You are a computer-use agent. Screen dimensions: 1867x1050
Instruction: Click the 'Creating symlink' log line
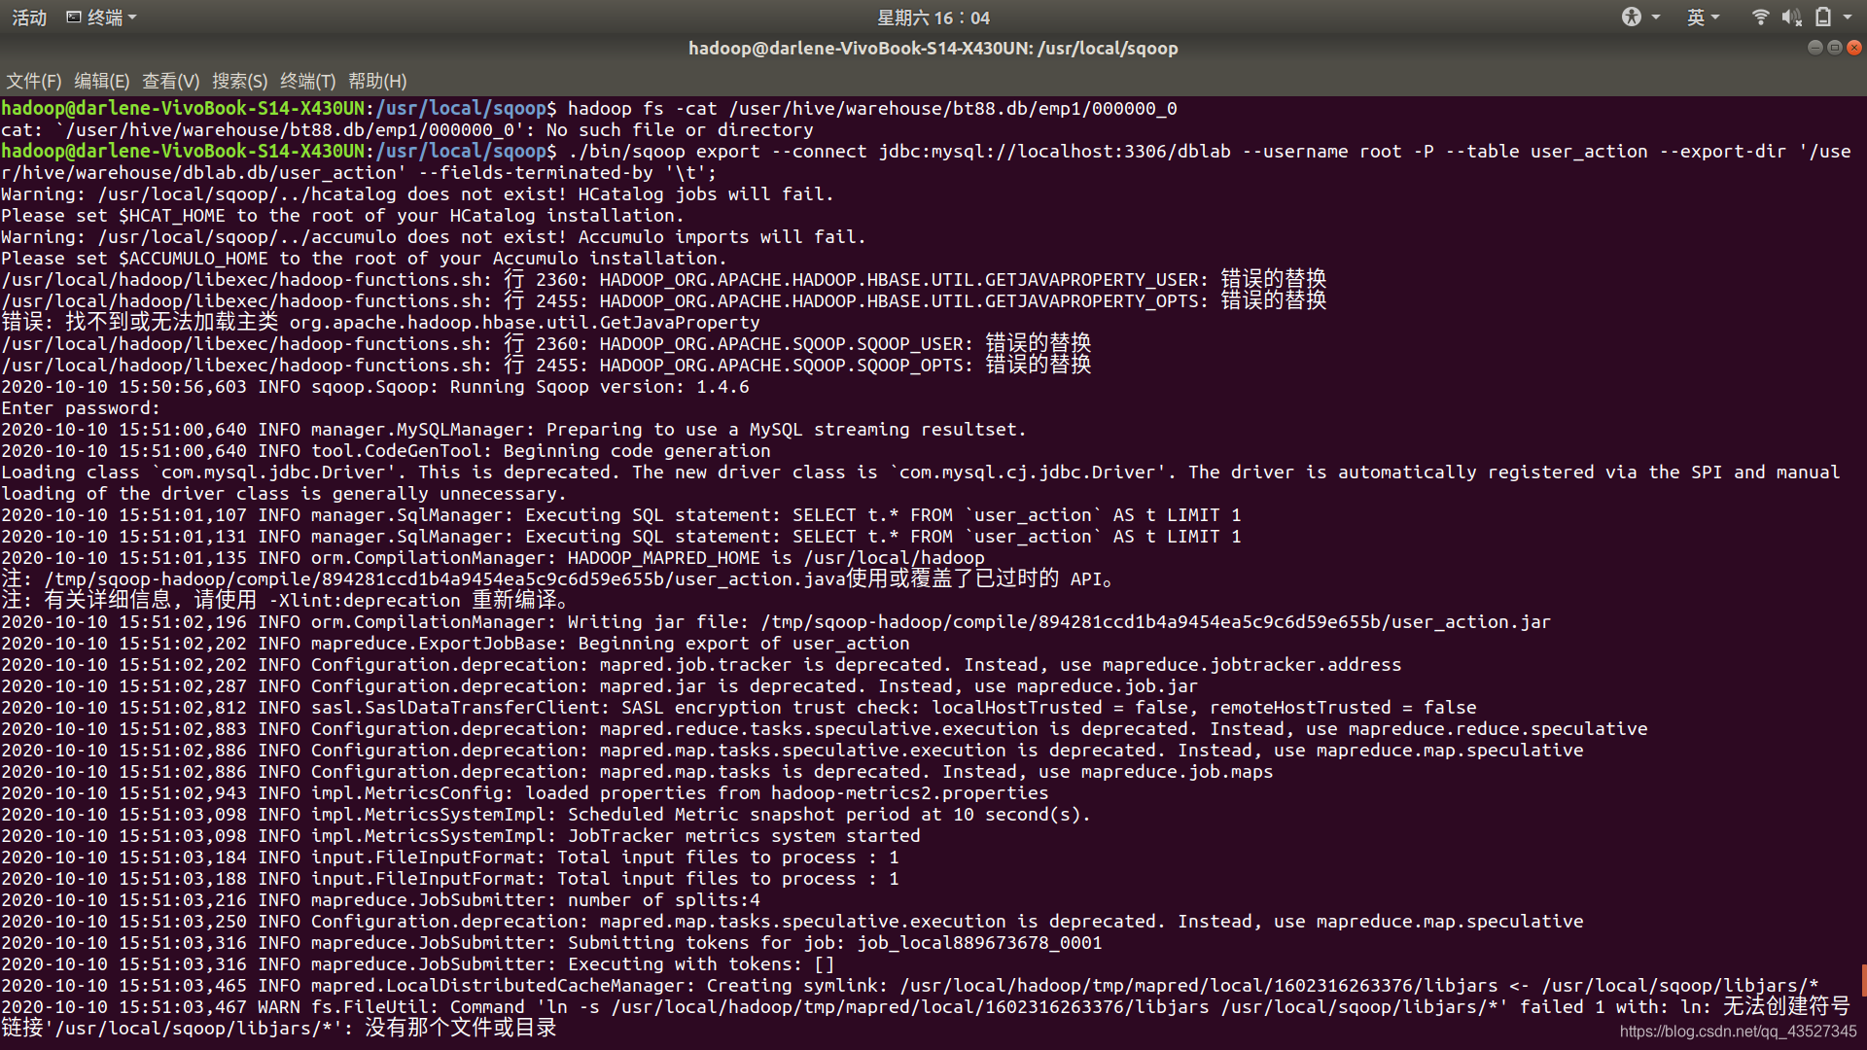pos(910,985)
